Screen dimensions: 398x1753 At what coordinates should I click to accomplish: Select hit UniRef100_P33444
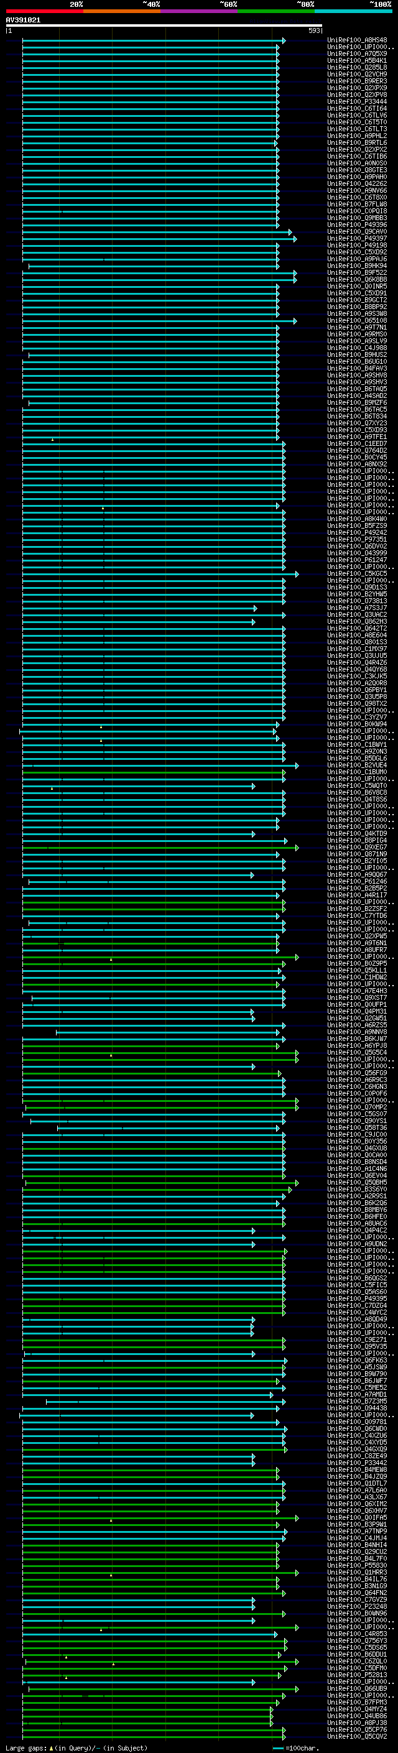pos(357,101)
